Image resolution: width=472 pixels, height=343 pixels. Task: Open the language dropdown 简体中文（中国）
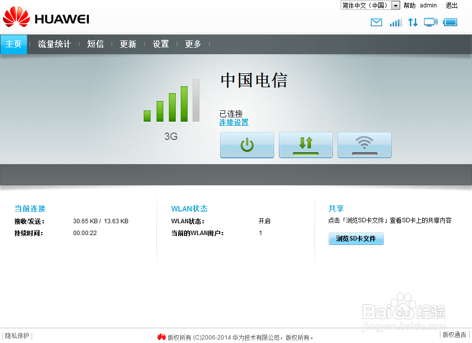click(370, 5)
